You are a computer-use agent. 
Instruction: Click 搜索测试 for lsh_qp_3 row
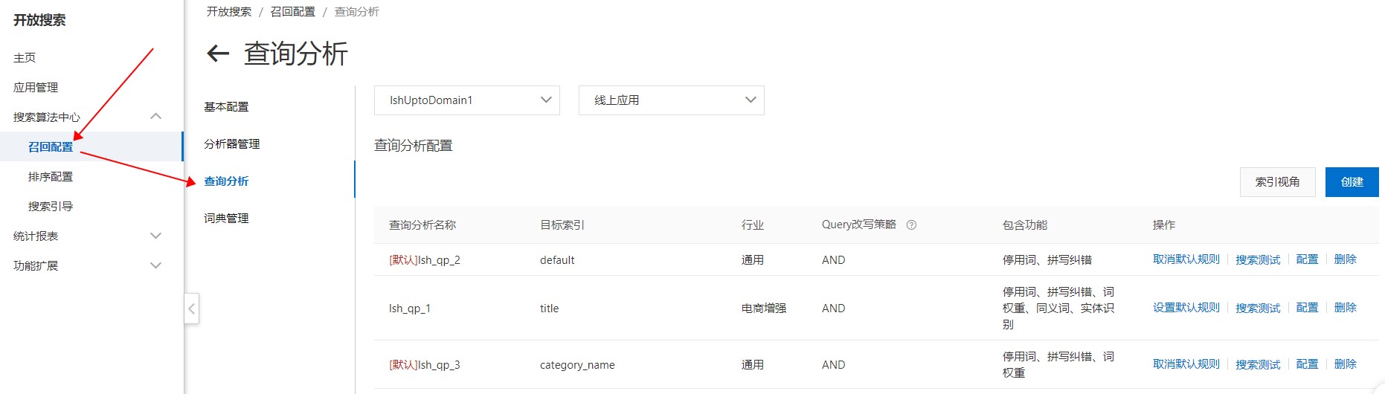click(1258, 364)
